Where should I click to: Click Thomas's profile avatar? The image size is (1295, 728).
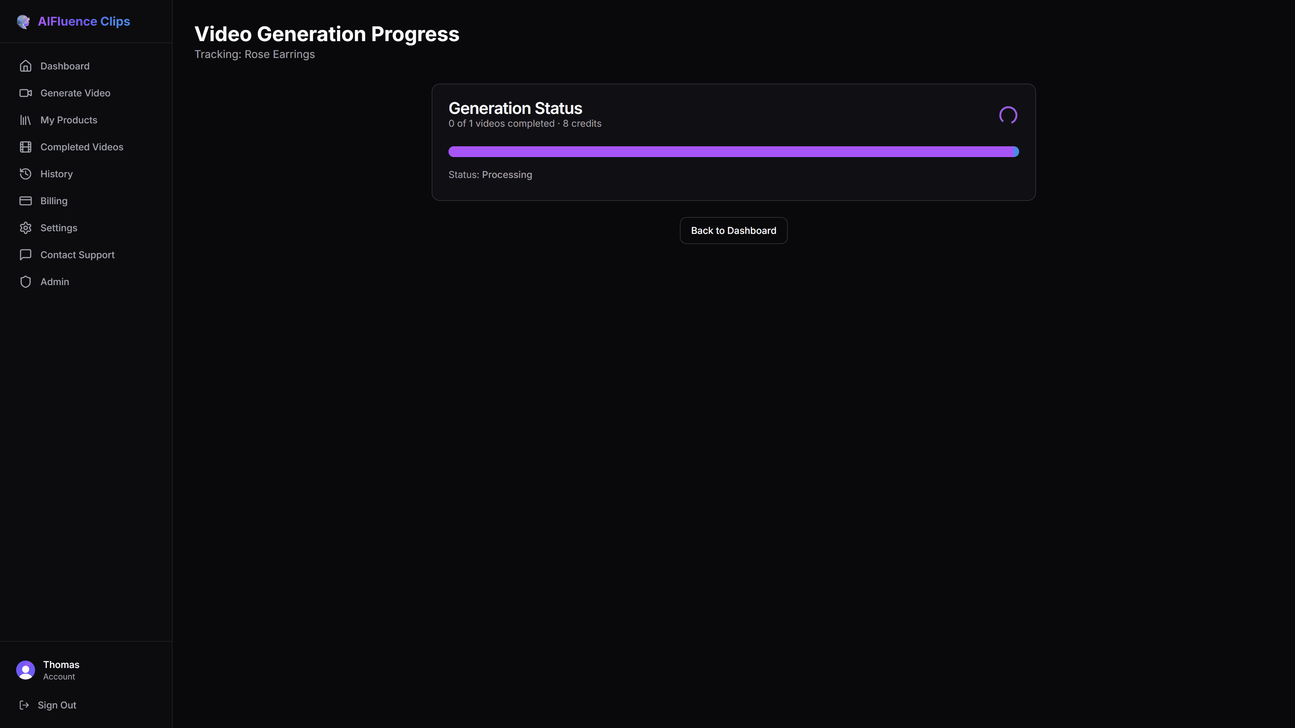coord(26,670)
